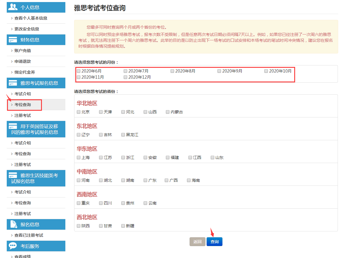
Task: Select the 重庆 checkbox in 西南地区
Action: point(79,203)
